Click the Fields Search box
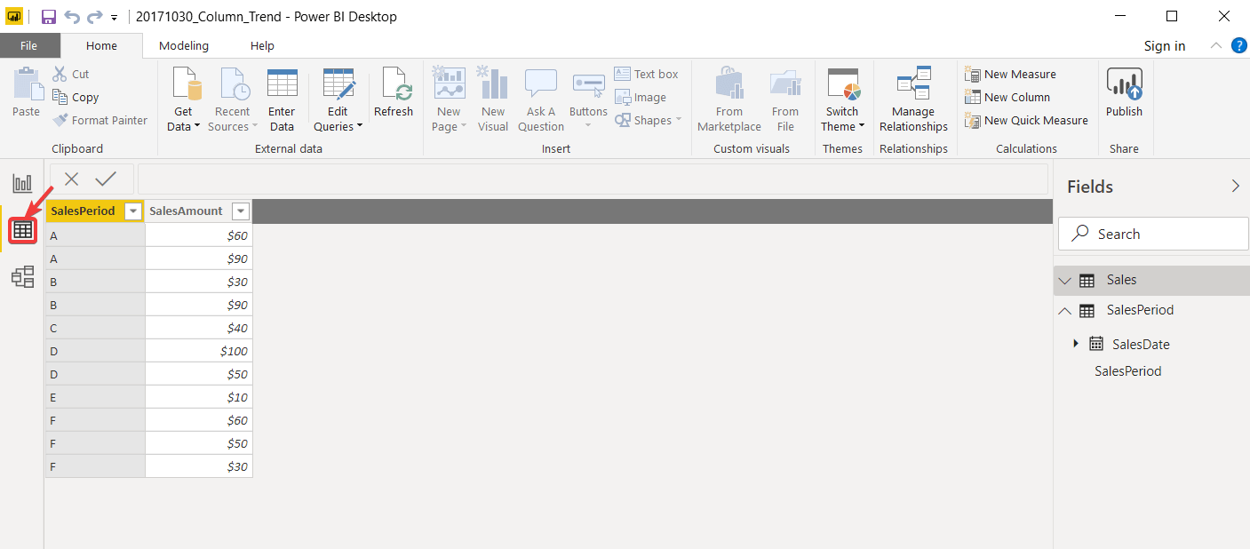 point(1153,234)
